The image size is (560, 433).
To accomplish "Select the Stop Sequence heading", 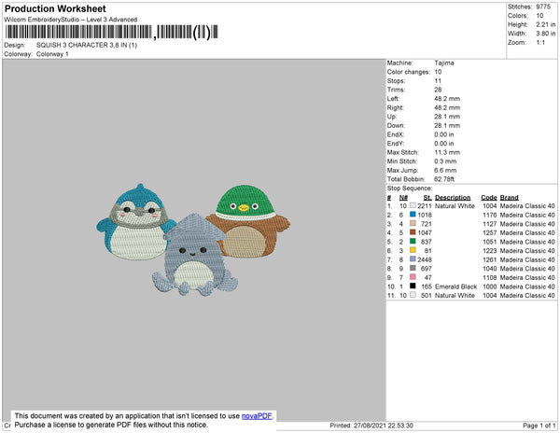I will tap(410, 189).
